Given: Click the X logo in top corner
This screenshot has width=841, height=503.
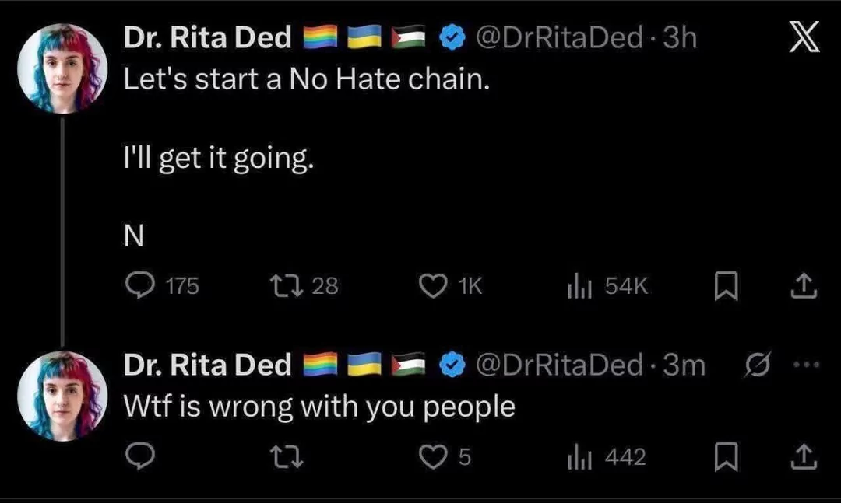Looking at the screenshot, I should (x=804, y=38).
